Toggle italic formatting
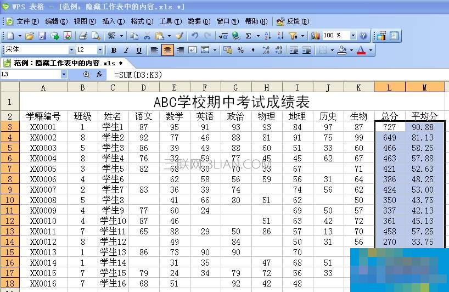This screenshot has width=449, height=292. tap(126, 50)
